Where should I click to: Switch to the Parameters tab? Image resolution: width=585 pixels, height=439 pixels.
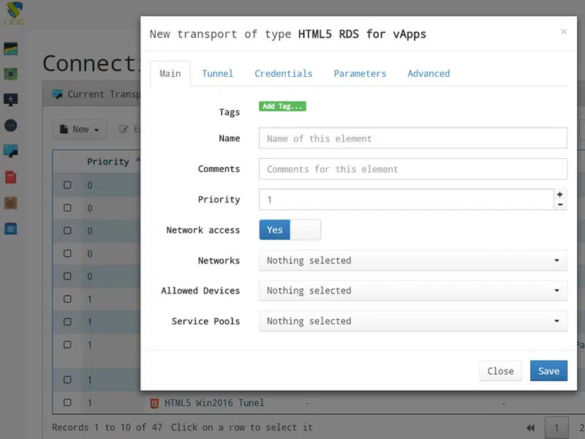tap(360, 74)
